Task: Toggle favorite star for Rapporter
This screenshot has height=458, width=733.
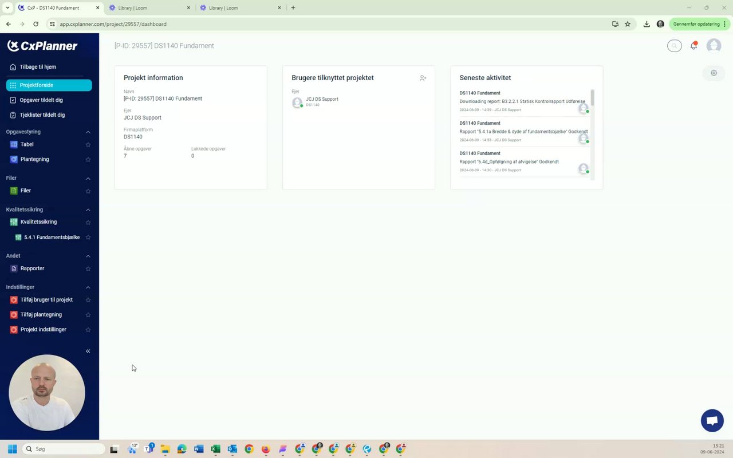Action: click(88, 269)
